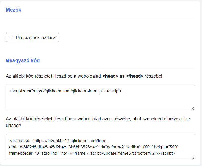Place cursor on the qlickcrm.com/qlickcrm-form.js URL
The image size is (202, 166).
pyautogui.click(x=68, y=91)
